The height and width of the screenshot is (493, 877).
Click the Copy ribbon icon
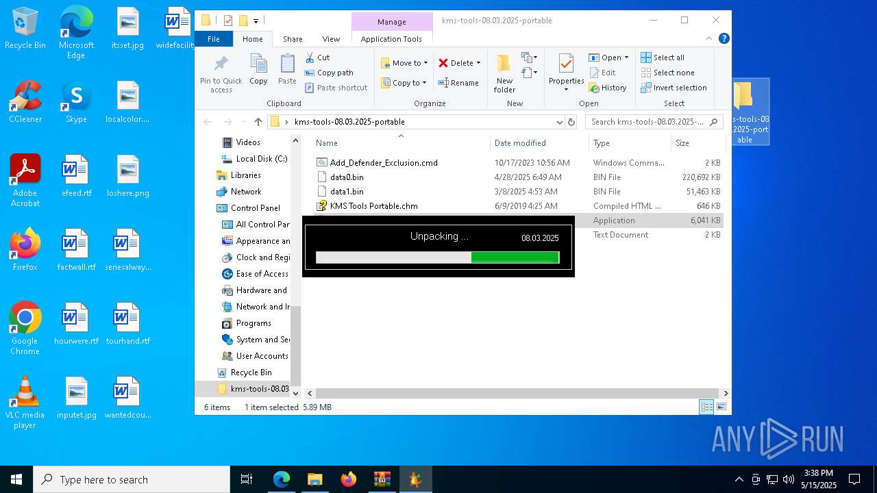[x=258, y=70]
